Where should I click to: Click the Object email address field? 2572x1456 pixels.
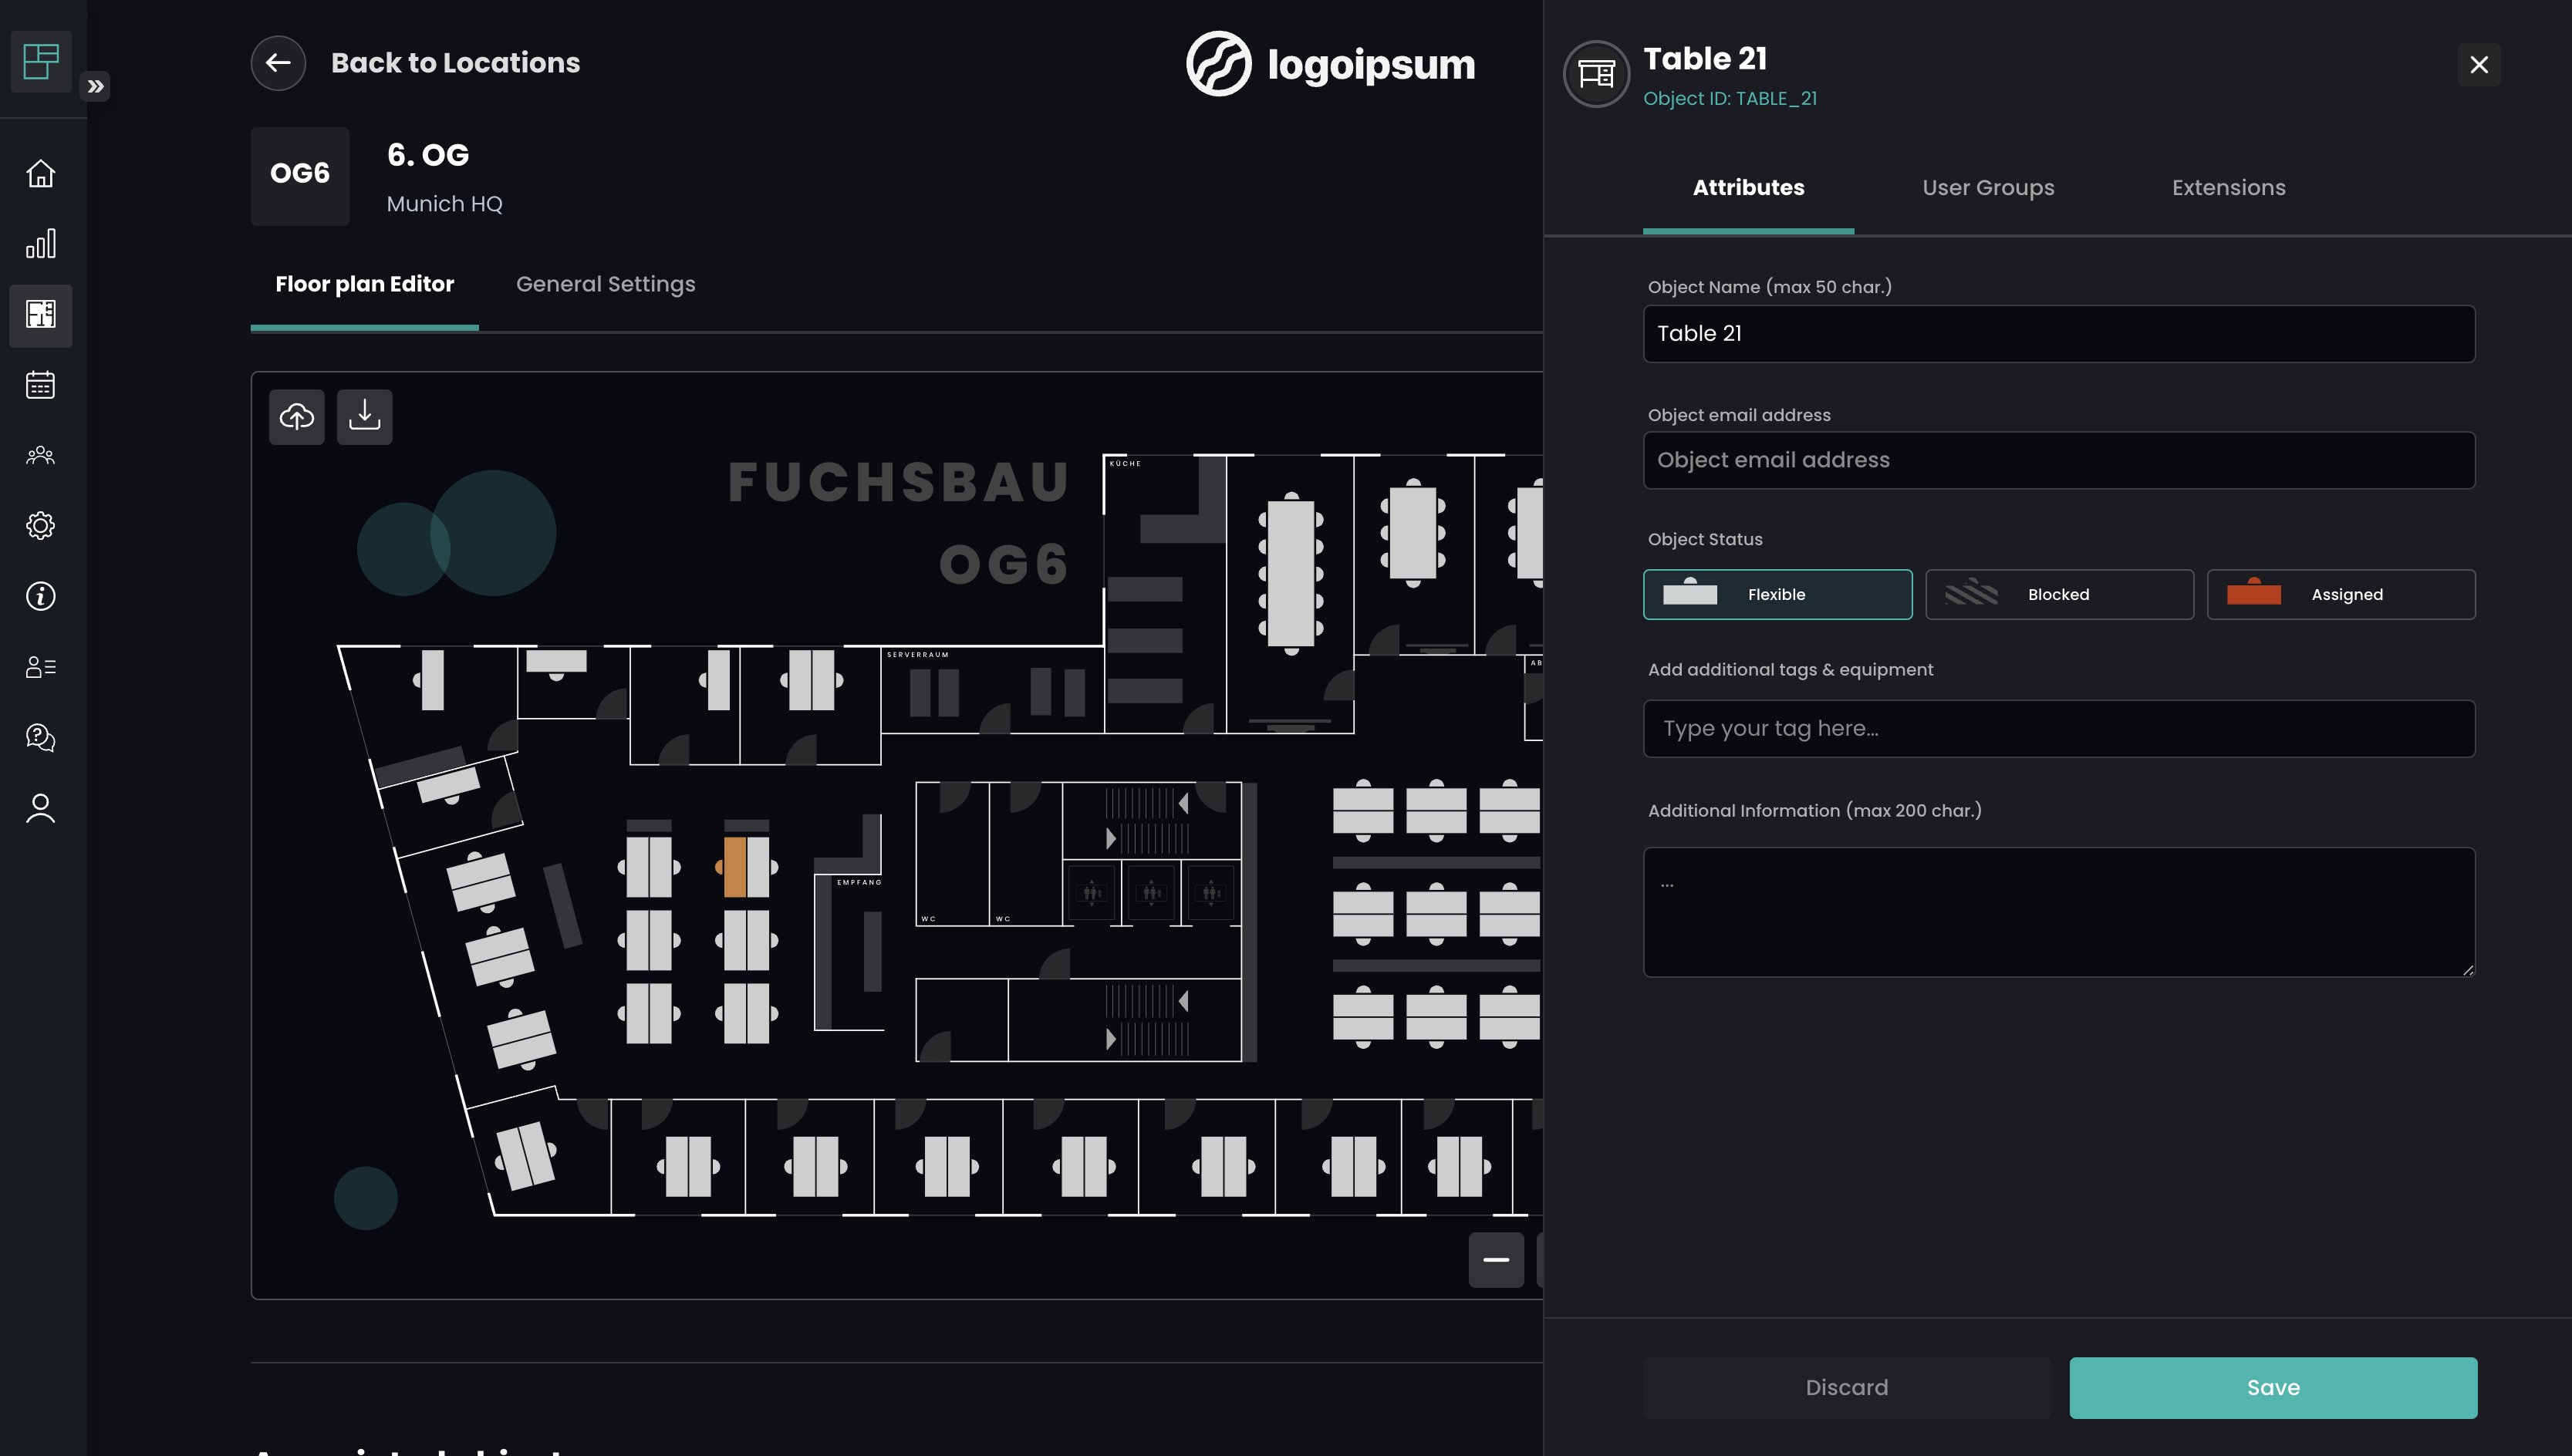[2058, 460]
